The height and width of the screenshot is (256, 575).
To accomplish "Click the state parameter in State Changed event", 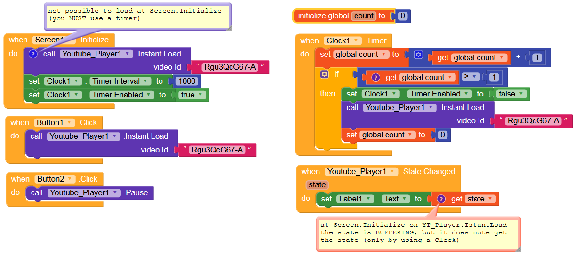I will click(x=317, y=185).
